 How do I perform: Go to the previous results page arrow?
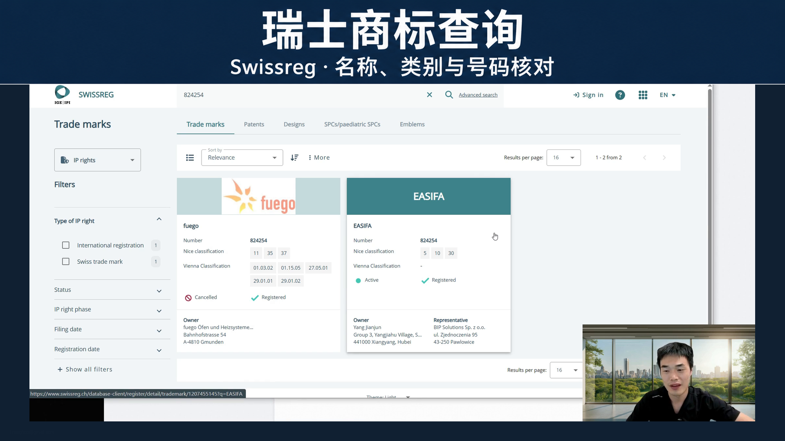click(x=644, y=158)
